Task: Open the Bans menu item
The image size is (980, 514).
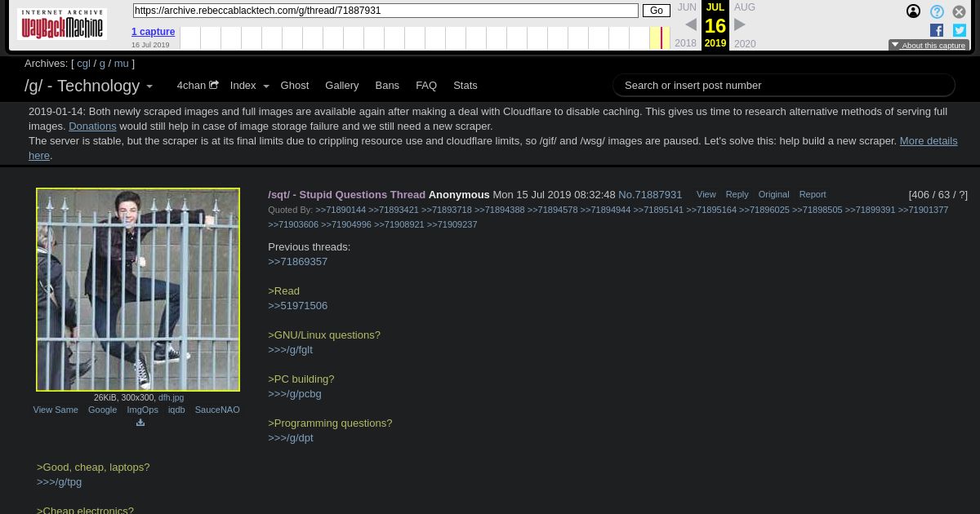Action: (387, 85)
